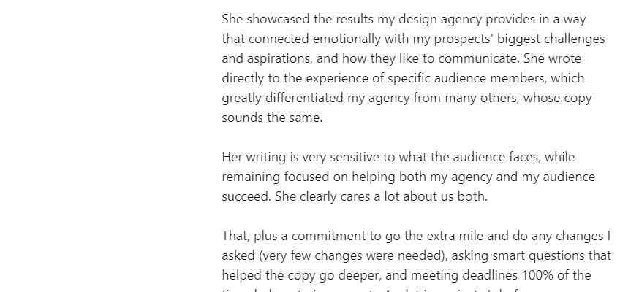620x292 pixels.
Task: Click the word "aspirations" in the testimonial
Action: 280,59
